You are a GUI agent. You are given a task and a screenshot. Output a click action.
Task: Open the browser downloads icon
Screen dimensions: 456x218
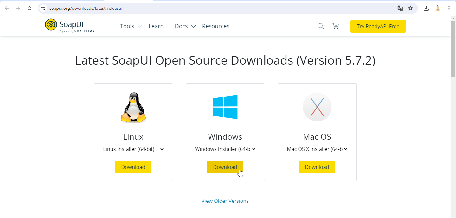coord(426,8)
